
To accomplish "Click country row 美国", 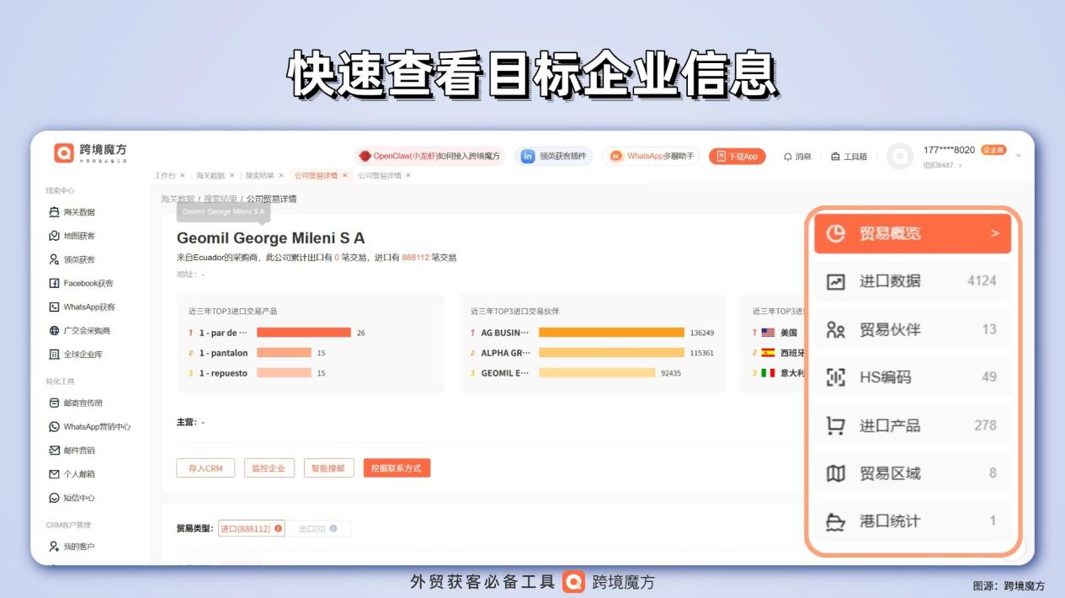I will [775, 333].
